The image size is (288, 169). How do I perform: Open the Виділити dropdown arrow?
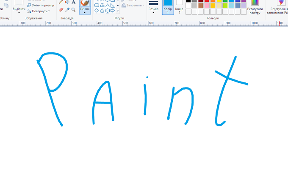[x=19, y=13]
